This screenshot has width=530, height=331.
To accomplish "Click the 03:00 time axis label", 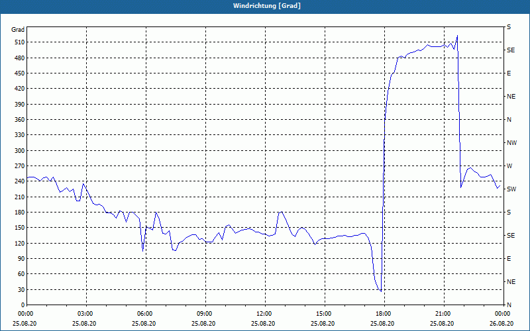I will point(84,314).
